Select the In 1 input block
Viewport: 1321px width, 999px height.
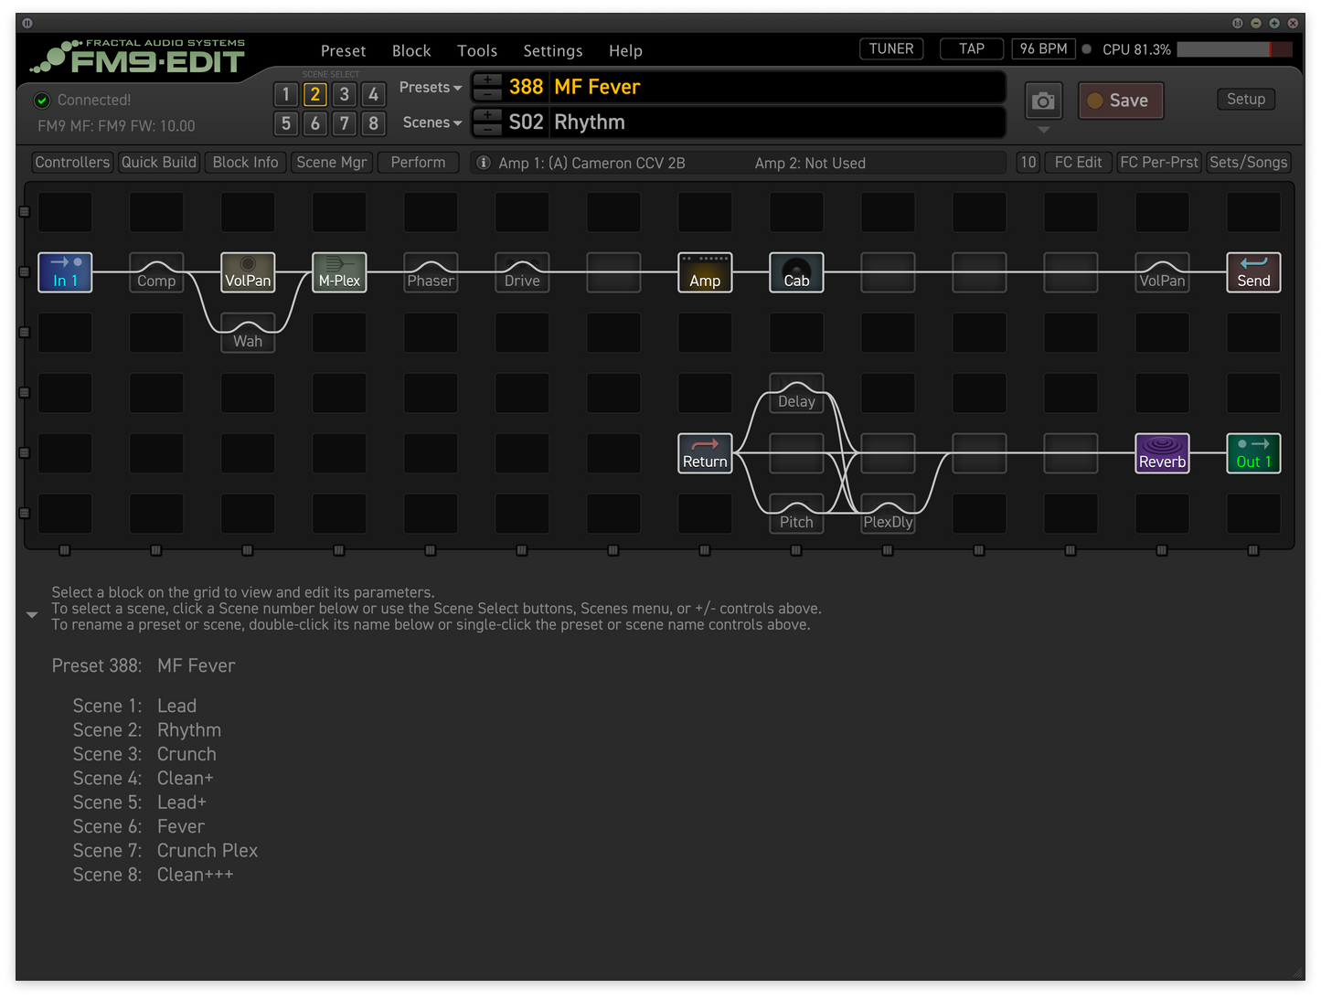(x=65, y=272)
